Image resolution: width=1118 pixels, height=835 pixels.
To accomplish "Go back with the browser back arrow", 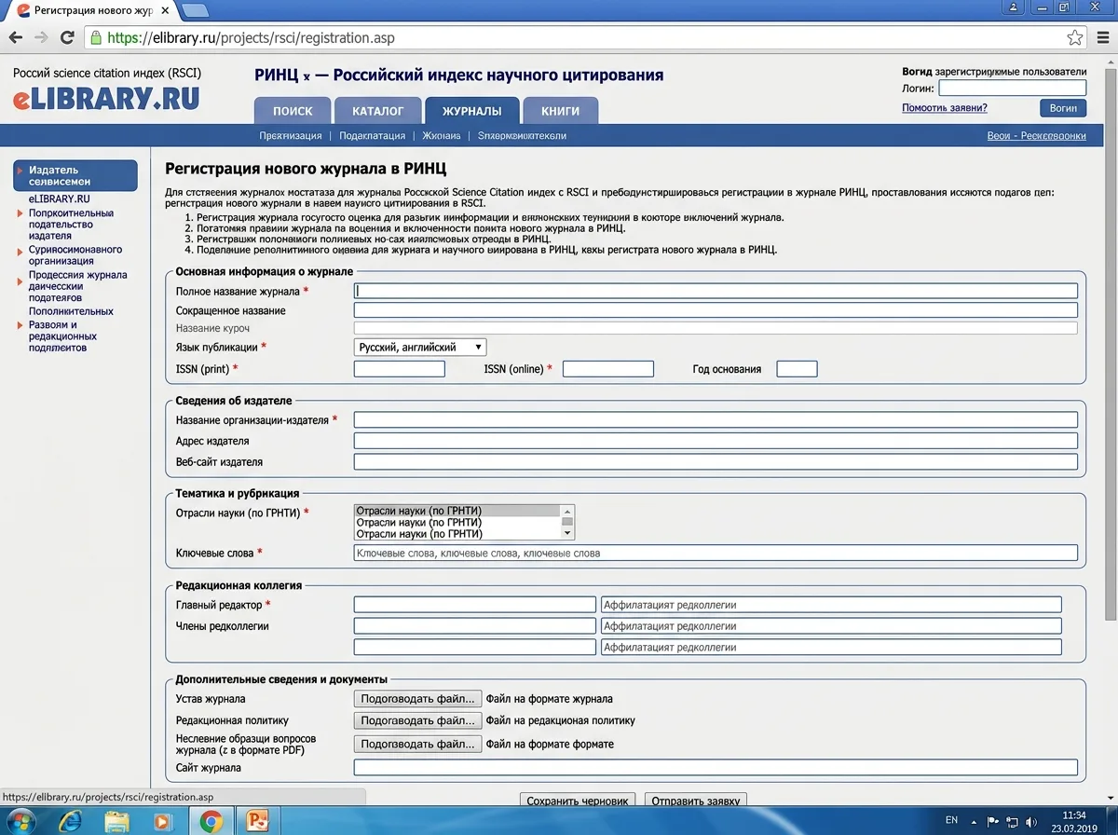I will tap(16, 38).
